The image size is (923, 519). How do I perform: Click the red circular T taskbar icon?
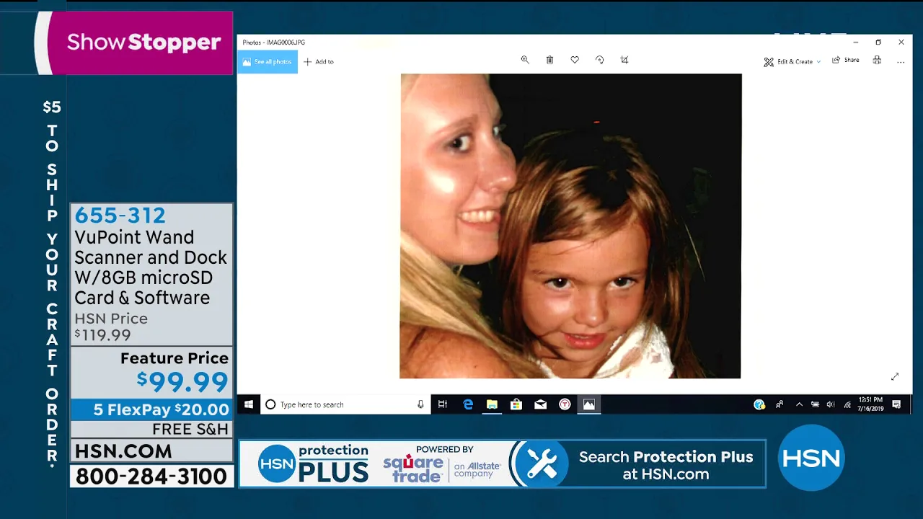tap(565, 404)
